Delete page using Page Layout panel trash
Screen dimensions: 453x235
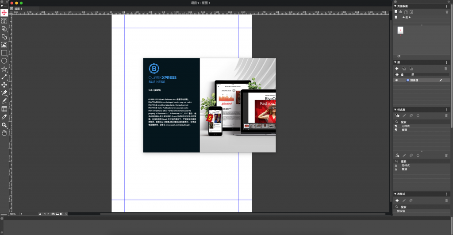(447, 12)
